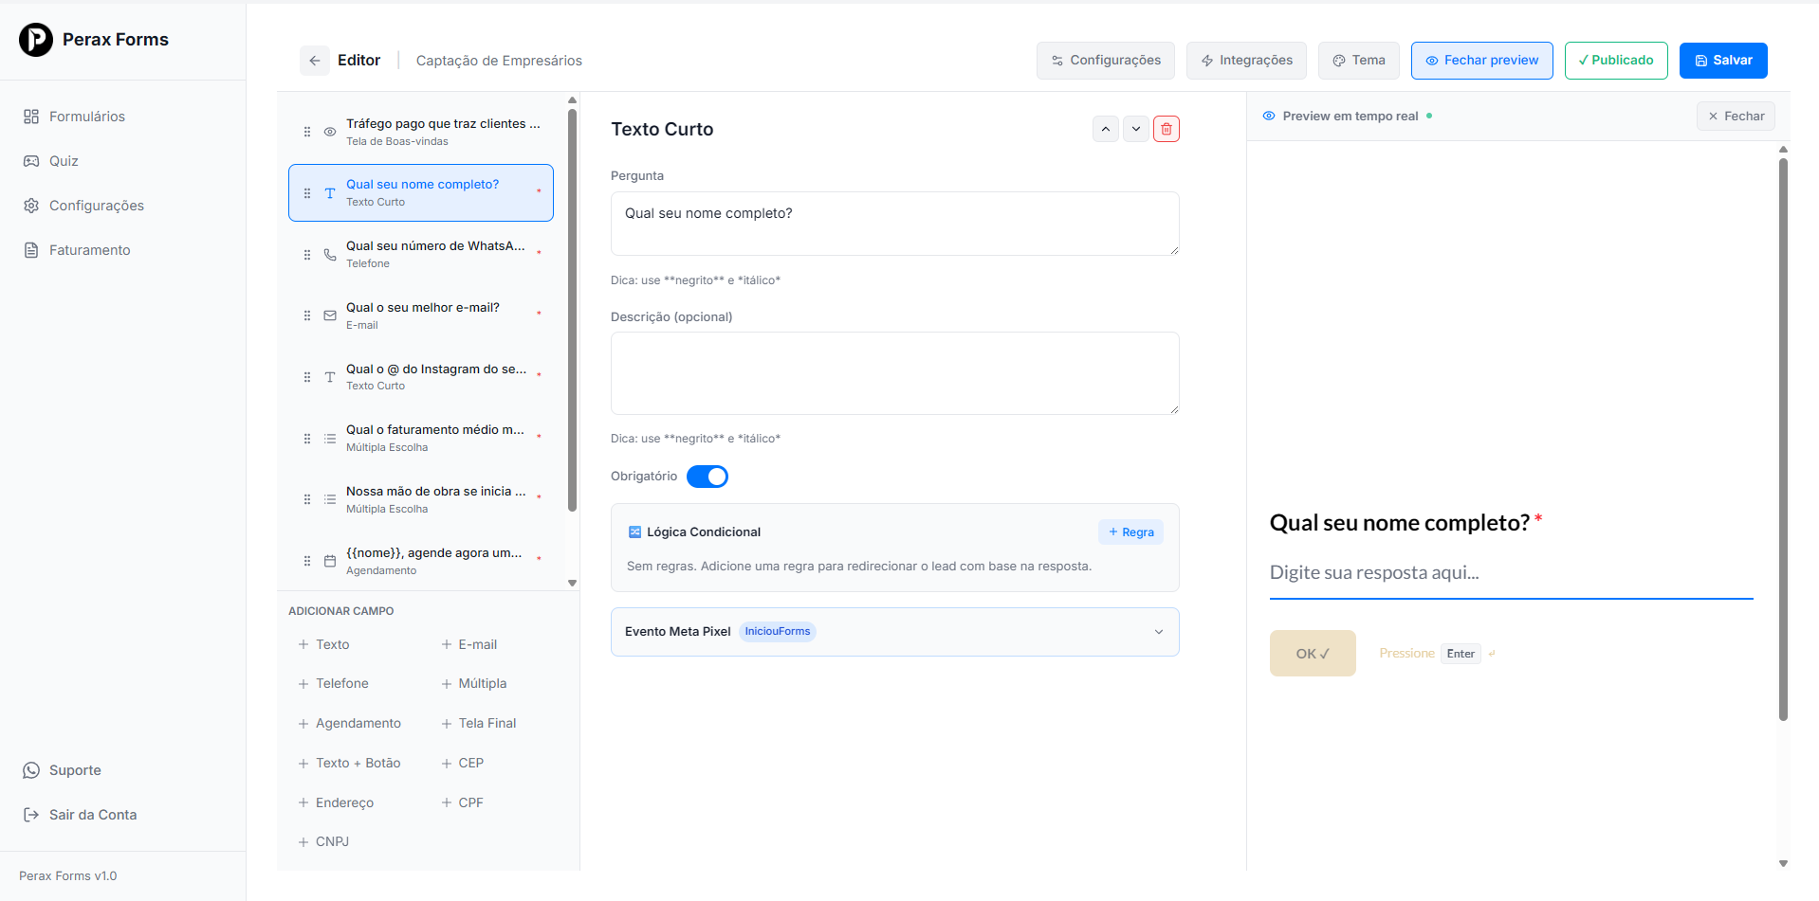
Task: Click the Pergunta text area
Action: pos(895,224)
